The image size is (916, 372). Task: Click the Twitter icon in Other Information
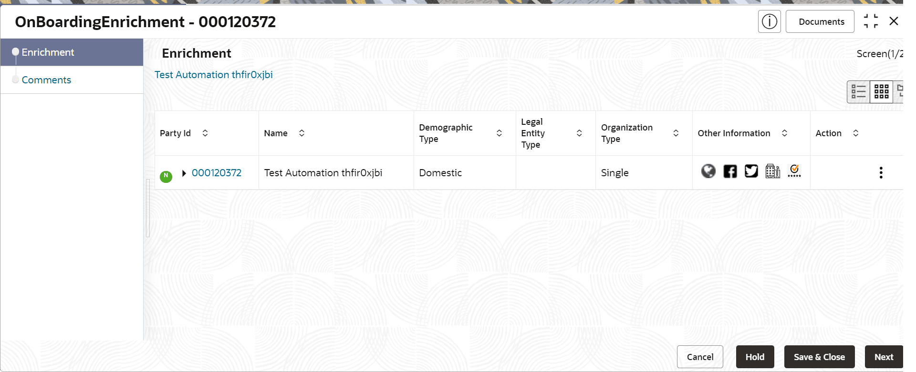click(751, 171)
